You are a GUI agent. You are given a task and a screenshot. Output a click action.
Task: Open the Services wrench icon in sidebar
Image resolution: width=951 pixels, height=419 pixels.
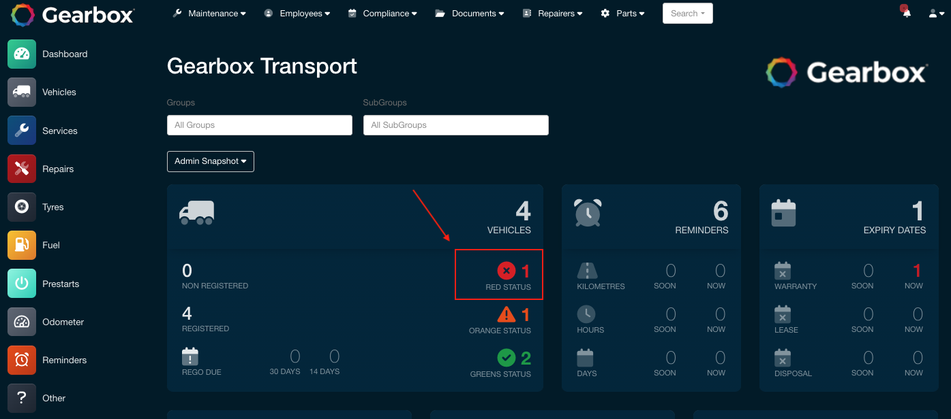pyautogui.click(x=22, y=131)
